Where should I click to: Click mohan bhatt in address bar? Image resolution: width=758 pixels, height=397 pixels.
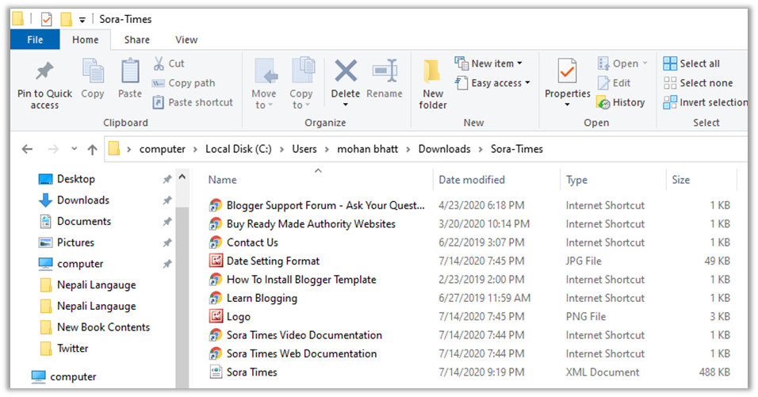click(x=367, y=149)
